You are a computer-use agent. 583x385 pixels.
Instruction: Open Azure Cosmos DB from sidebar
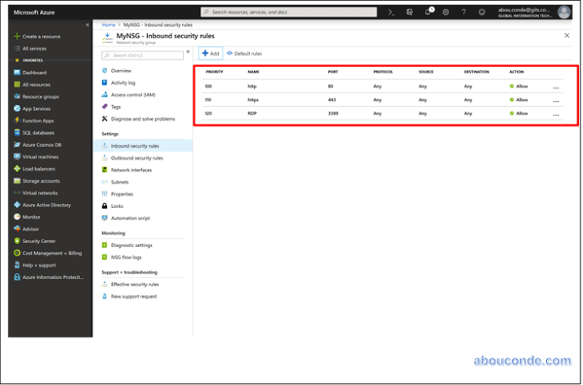pos(42,144)
